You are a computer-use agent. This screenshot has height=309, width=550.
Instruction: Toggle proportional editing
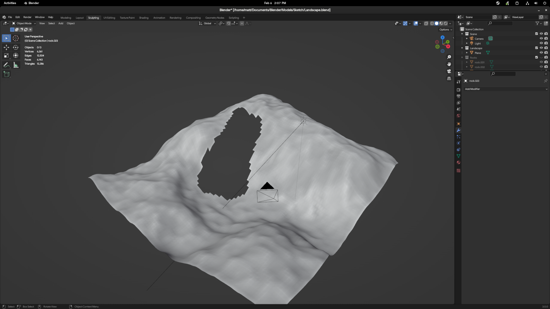pyautogui.click(x=242, y=23)
